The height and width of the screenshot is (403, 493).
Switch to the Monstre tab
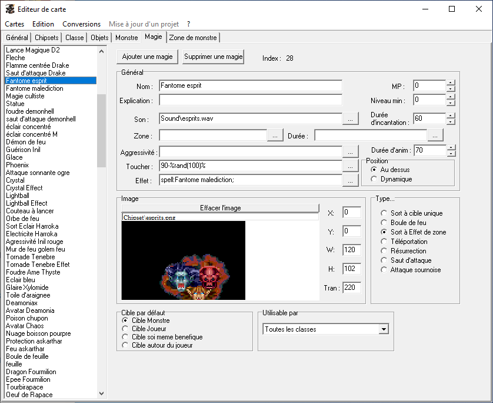pyautogui.click(x=126, y=38)
